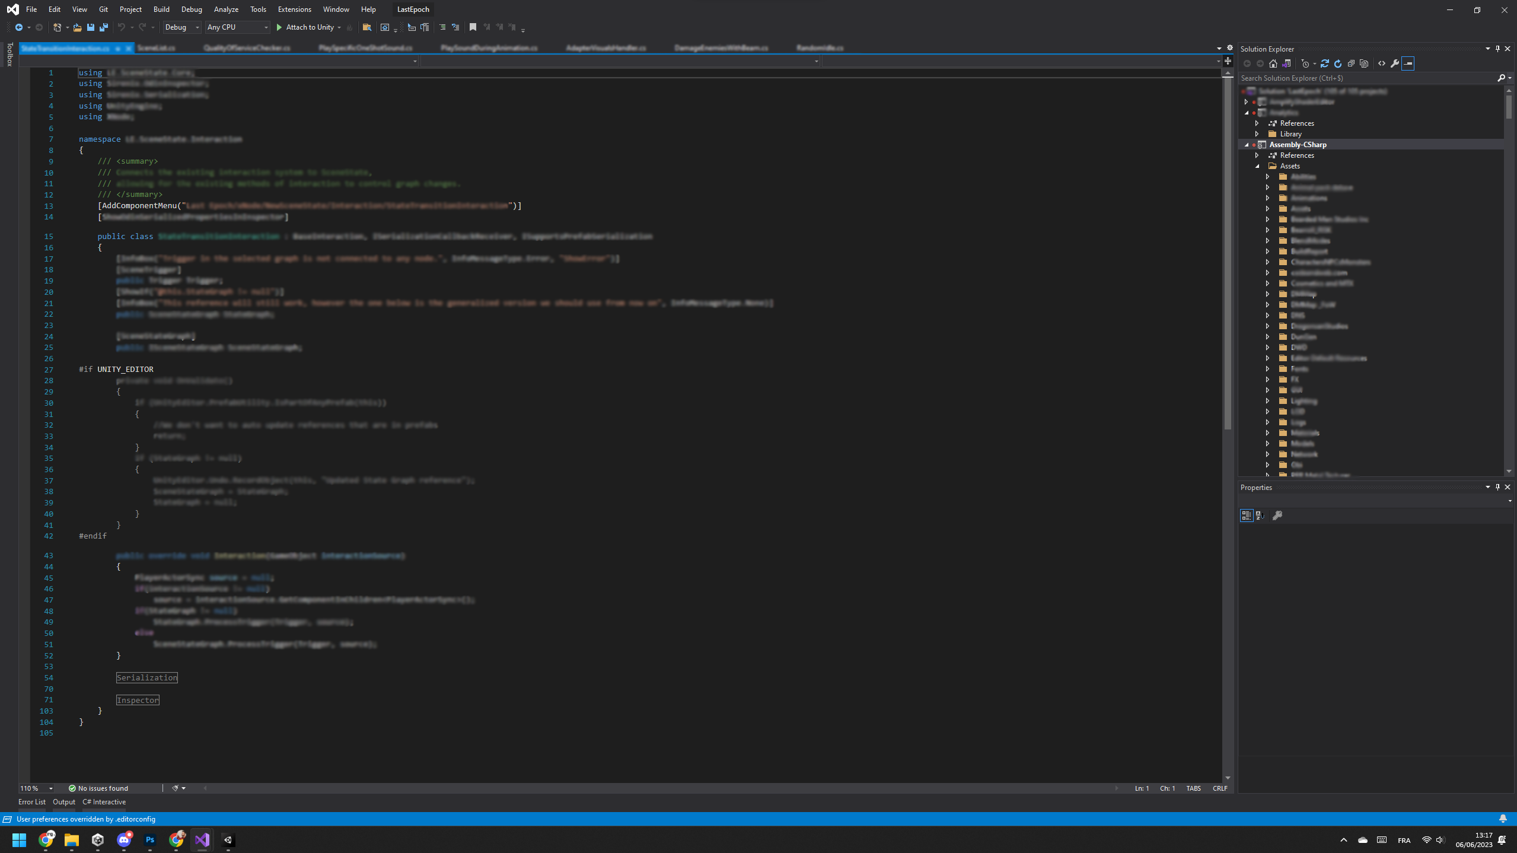This screenshot has width=1517, height=853.
Task: Click the Undo arrow icon
Action: [121, 27]
